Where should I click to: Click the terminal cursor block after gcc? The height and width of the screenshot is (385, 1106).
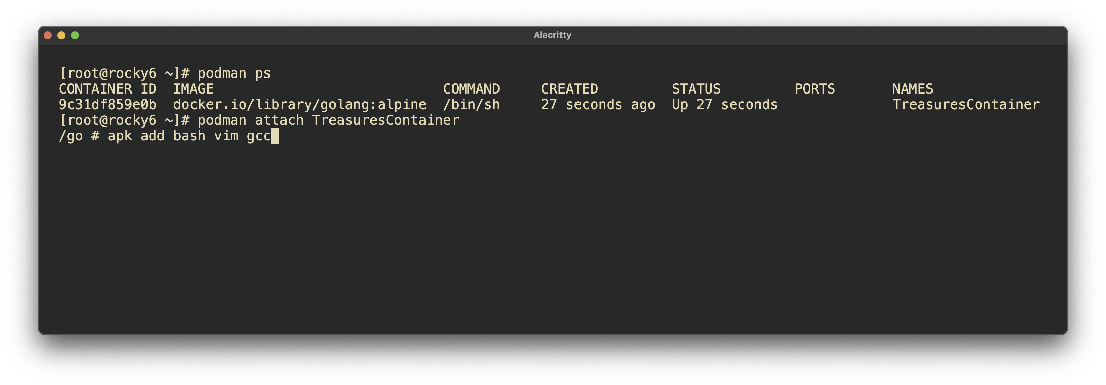275,136
